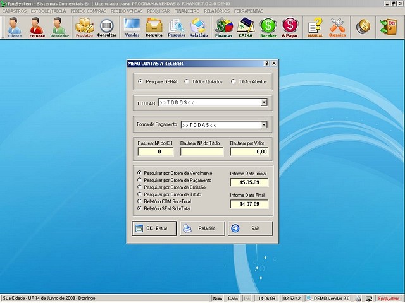Open the FINANCEIRO menu

(x=190, y=11)
